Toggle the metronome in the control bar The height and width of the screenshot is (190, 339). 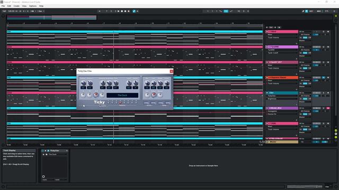click(33, 11)
